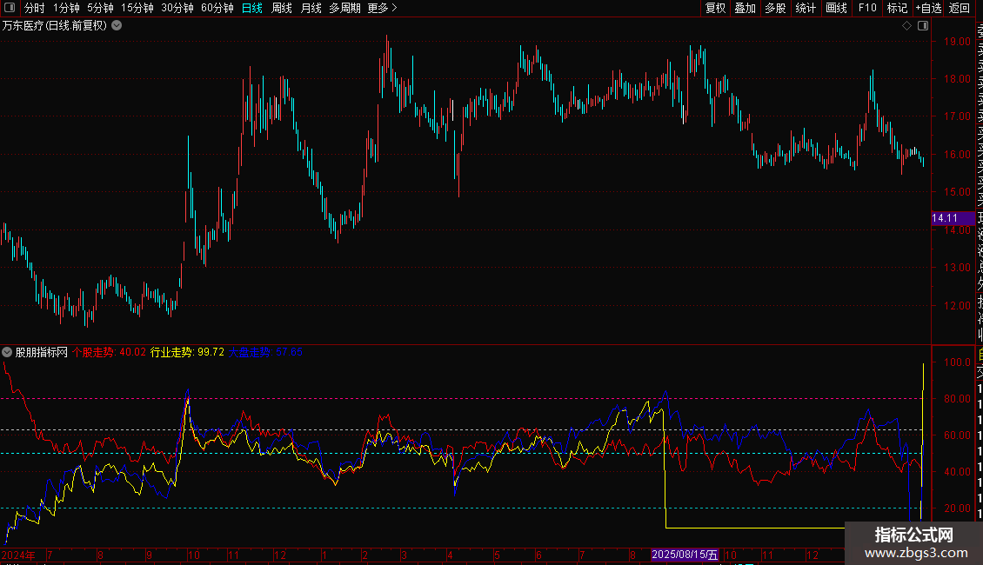This screenshot has width=983, height=565.
Task: Click the 叠加 overlay button
Action: (746, 8)
